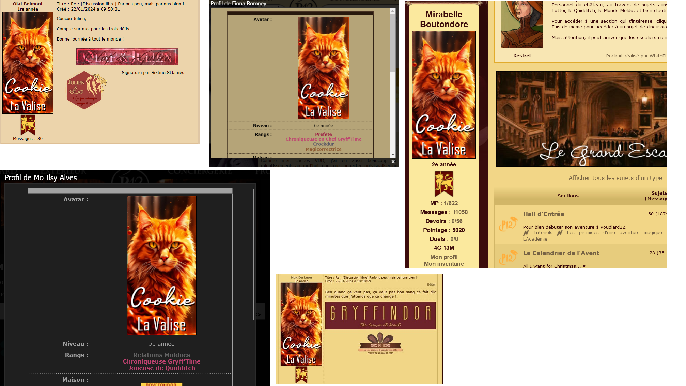Click the Gryffindor lion banner under Mirabelle Boutondore
Screen dimensions: 686x386
(444, 184)
